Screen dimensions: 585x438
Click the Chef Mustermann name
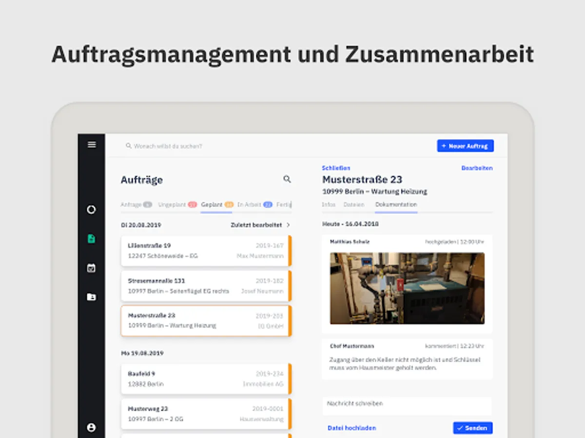[352, 346]
